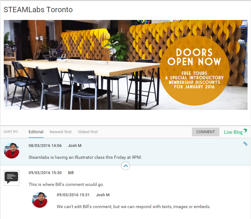251x219 pixels.
Task: Select the Editorial sort tab
Action: point(36,132)
